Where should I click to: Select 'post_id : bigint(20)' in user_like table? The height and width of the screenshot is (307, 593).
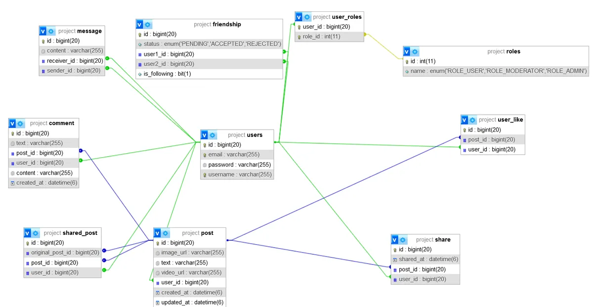493,139
